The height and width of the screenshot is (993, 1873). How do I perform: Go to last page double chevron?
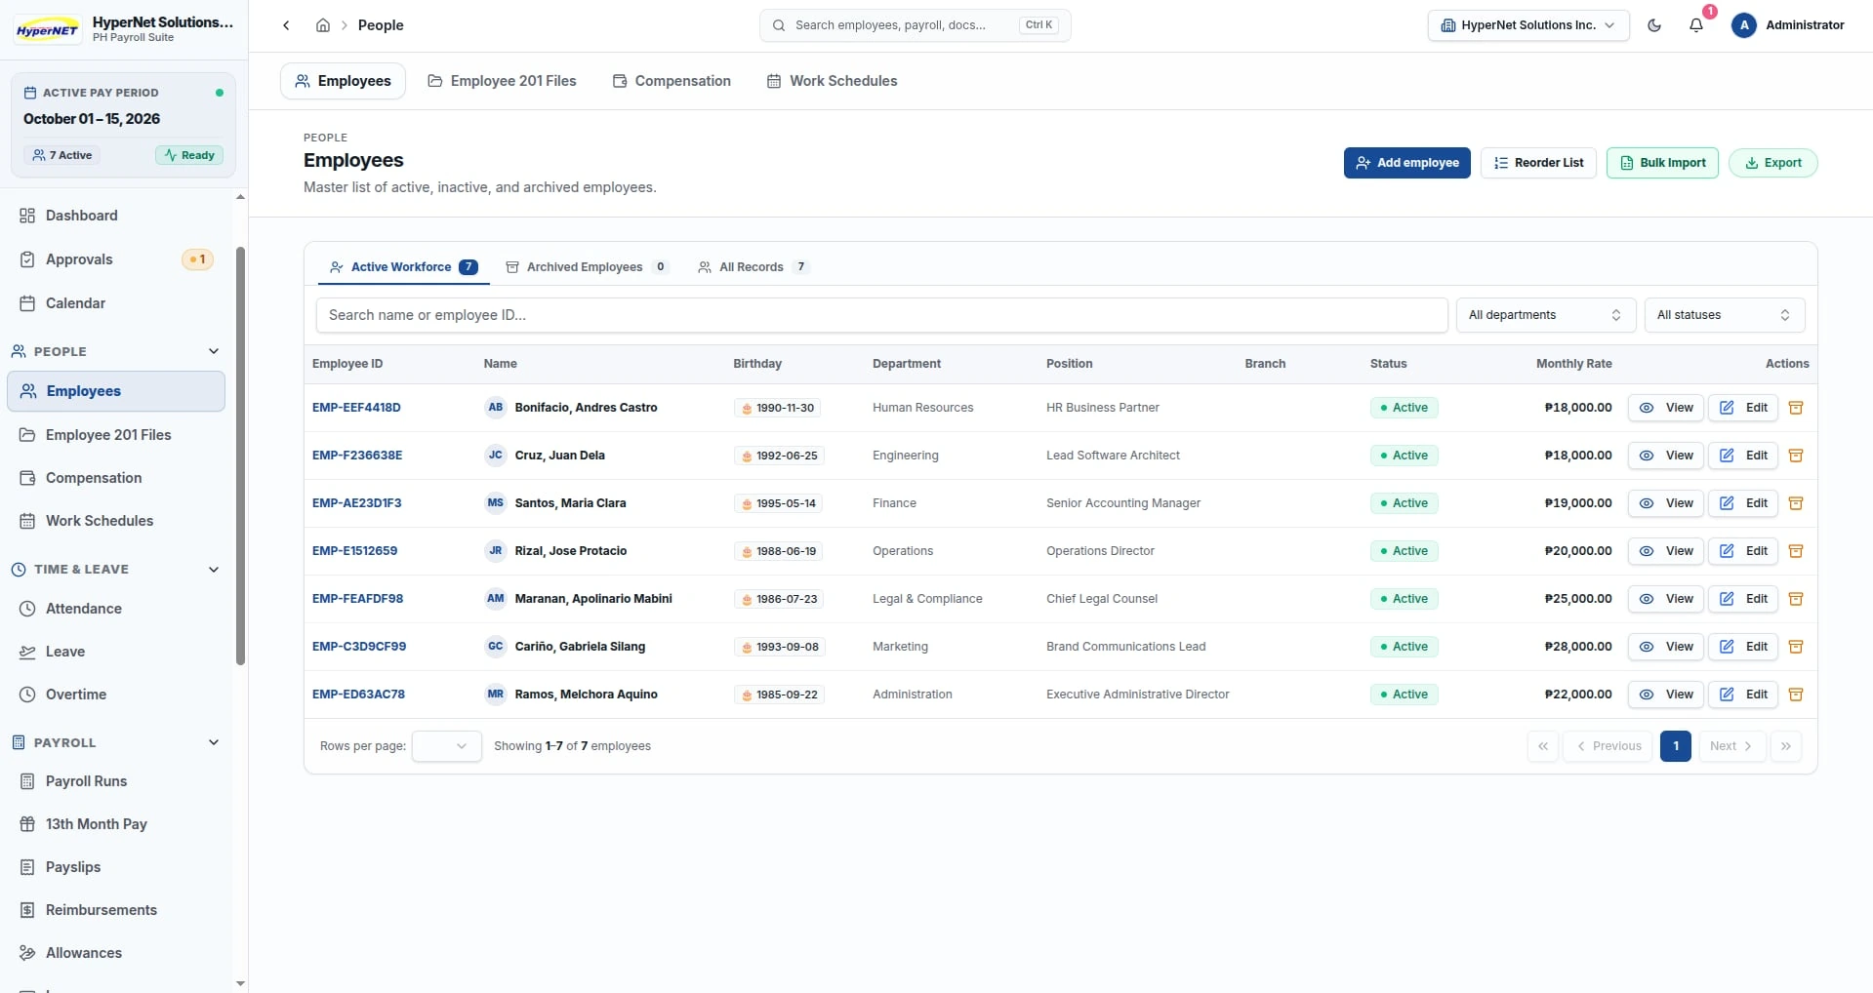pyautogui.click(x=1786, y=746)
